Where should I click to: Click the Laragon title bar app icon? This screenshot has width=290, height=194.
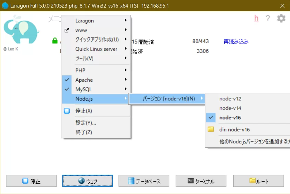click(5, 6)
